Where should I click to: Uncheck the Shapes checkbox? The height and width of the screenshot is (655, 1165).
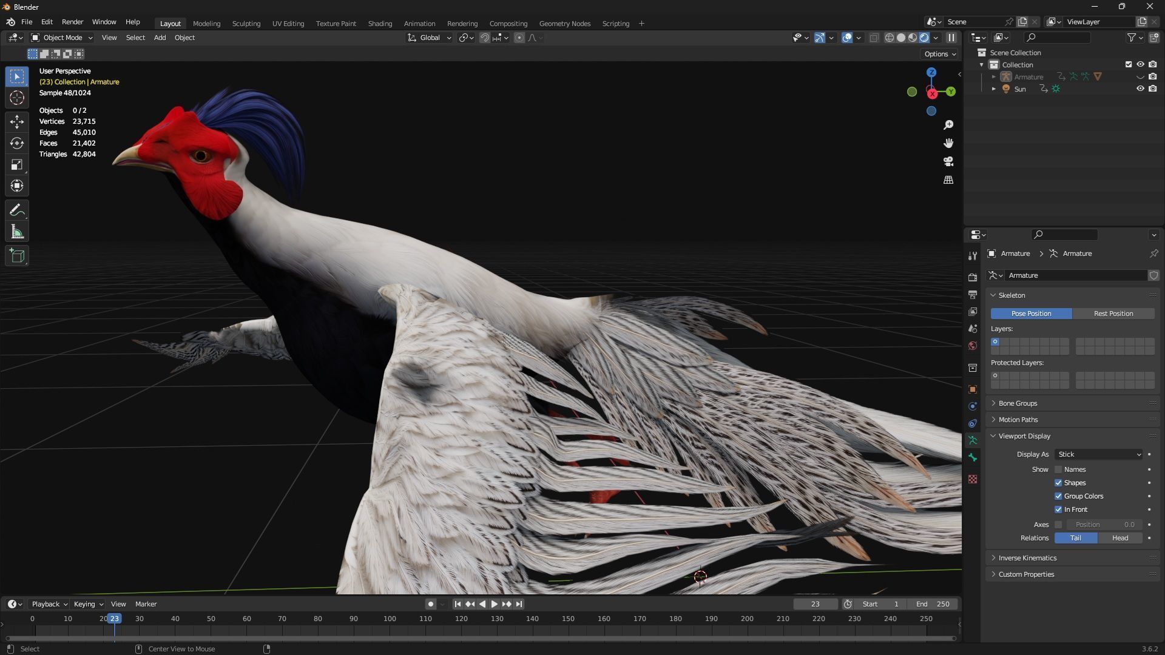[x=1058, y=483]
